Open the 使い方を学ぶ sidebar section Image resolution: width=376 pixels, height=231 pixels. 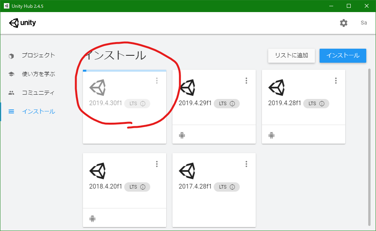[x=39, y=74]
